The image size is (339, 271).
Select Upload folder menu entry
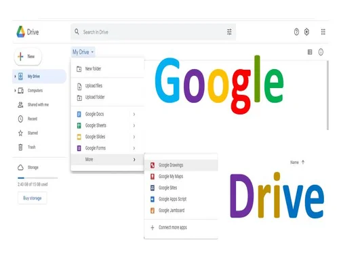(107, 98)
